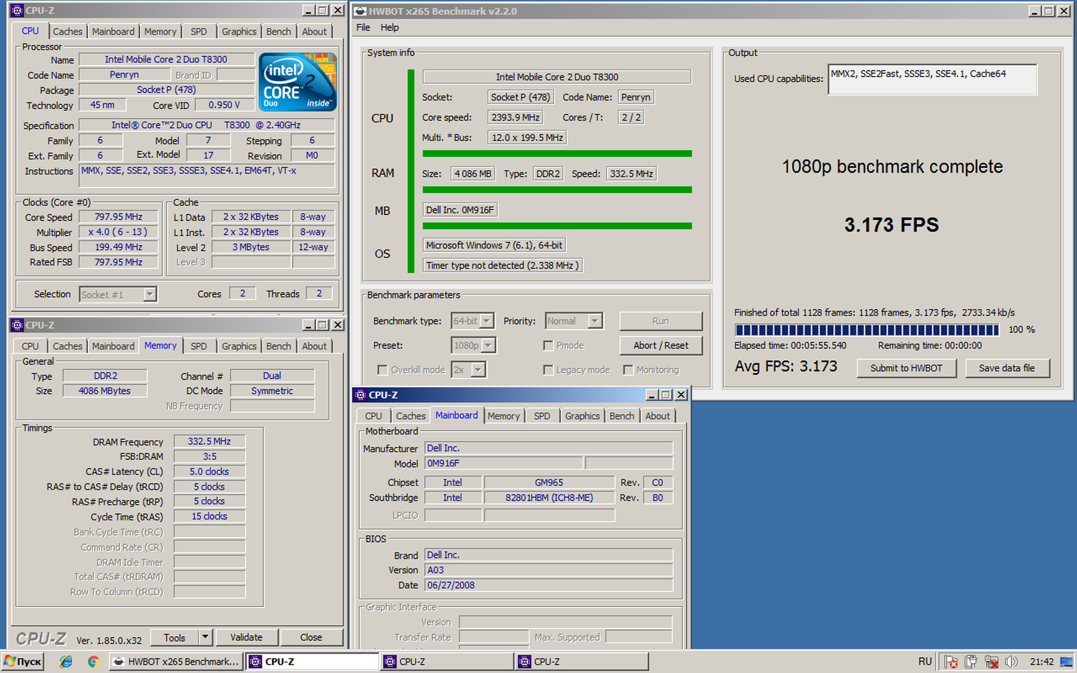Screen dimensions: 1077x673
Task: Open the Start (Пуск) menu
Action: (x=23, y=662)
